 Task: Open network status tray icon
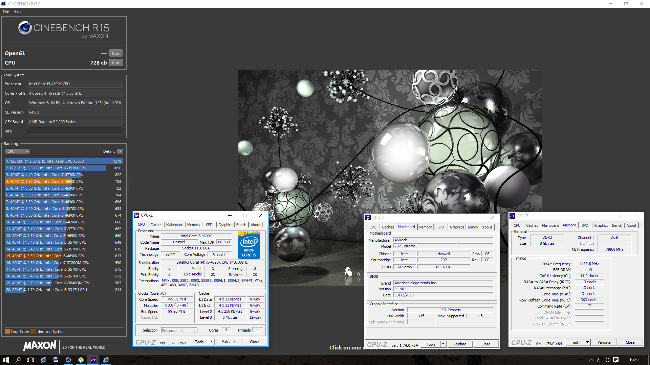point(599,360)
